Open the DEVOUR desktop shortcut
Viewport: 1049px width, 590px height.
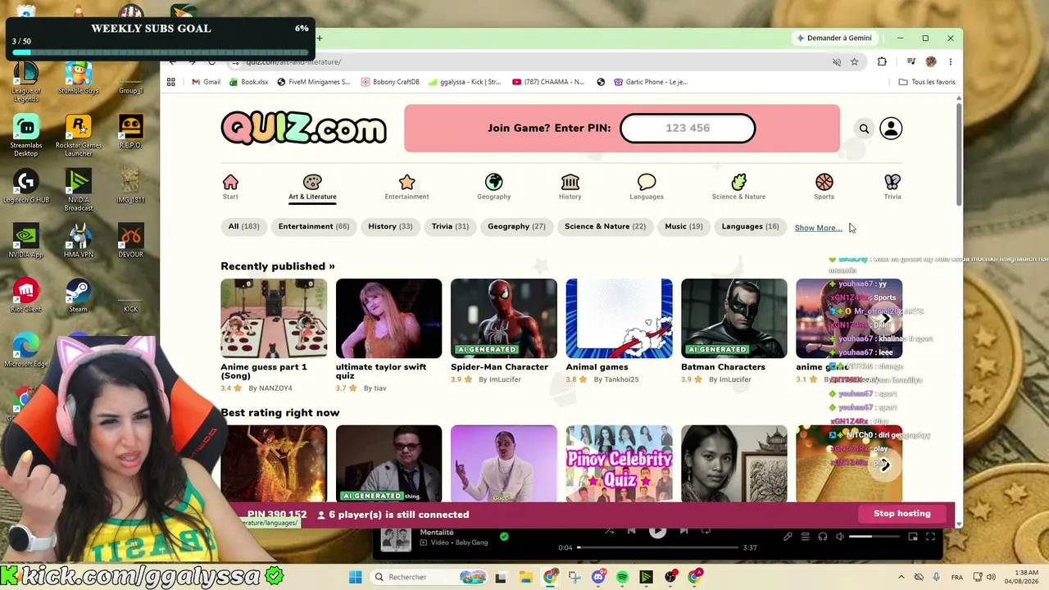click(130, 240)
